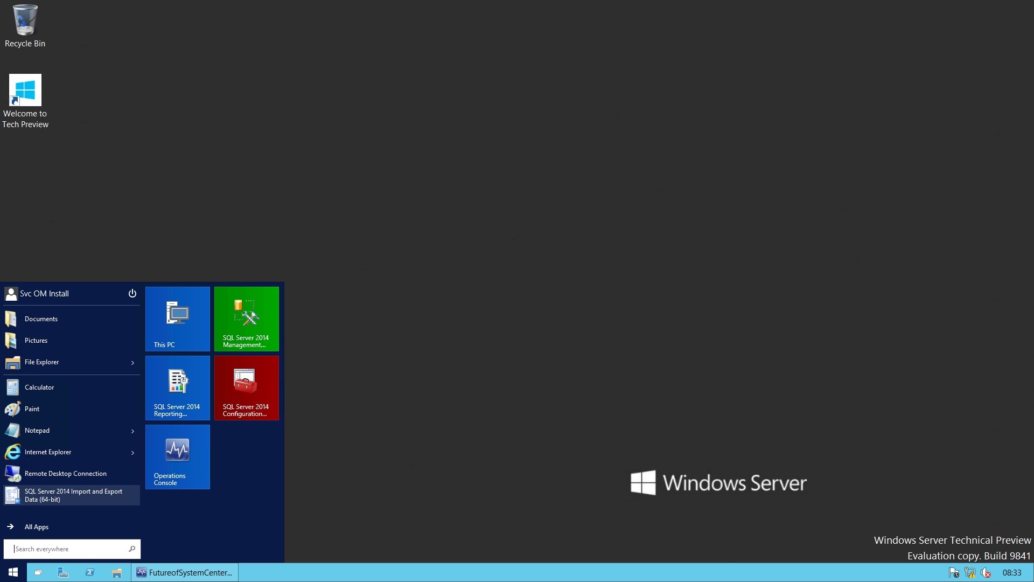Viewport: 1034px width, 582px height.
Task: Open SQL Server 2014 Management Studio tile
Action: coord(247,319)
